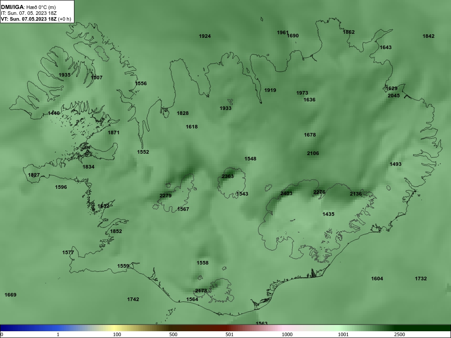This screenshot has height=338, width=451.
Task: Select the map value 1961
Action: (x=283, y=32)
